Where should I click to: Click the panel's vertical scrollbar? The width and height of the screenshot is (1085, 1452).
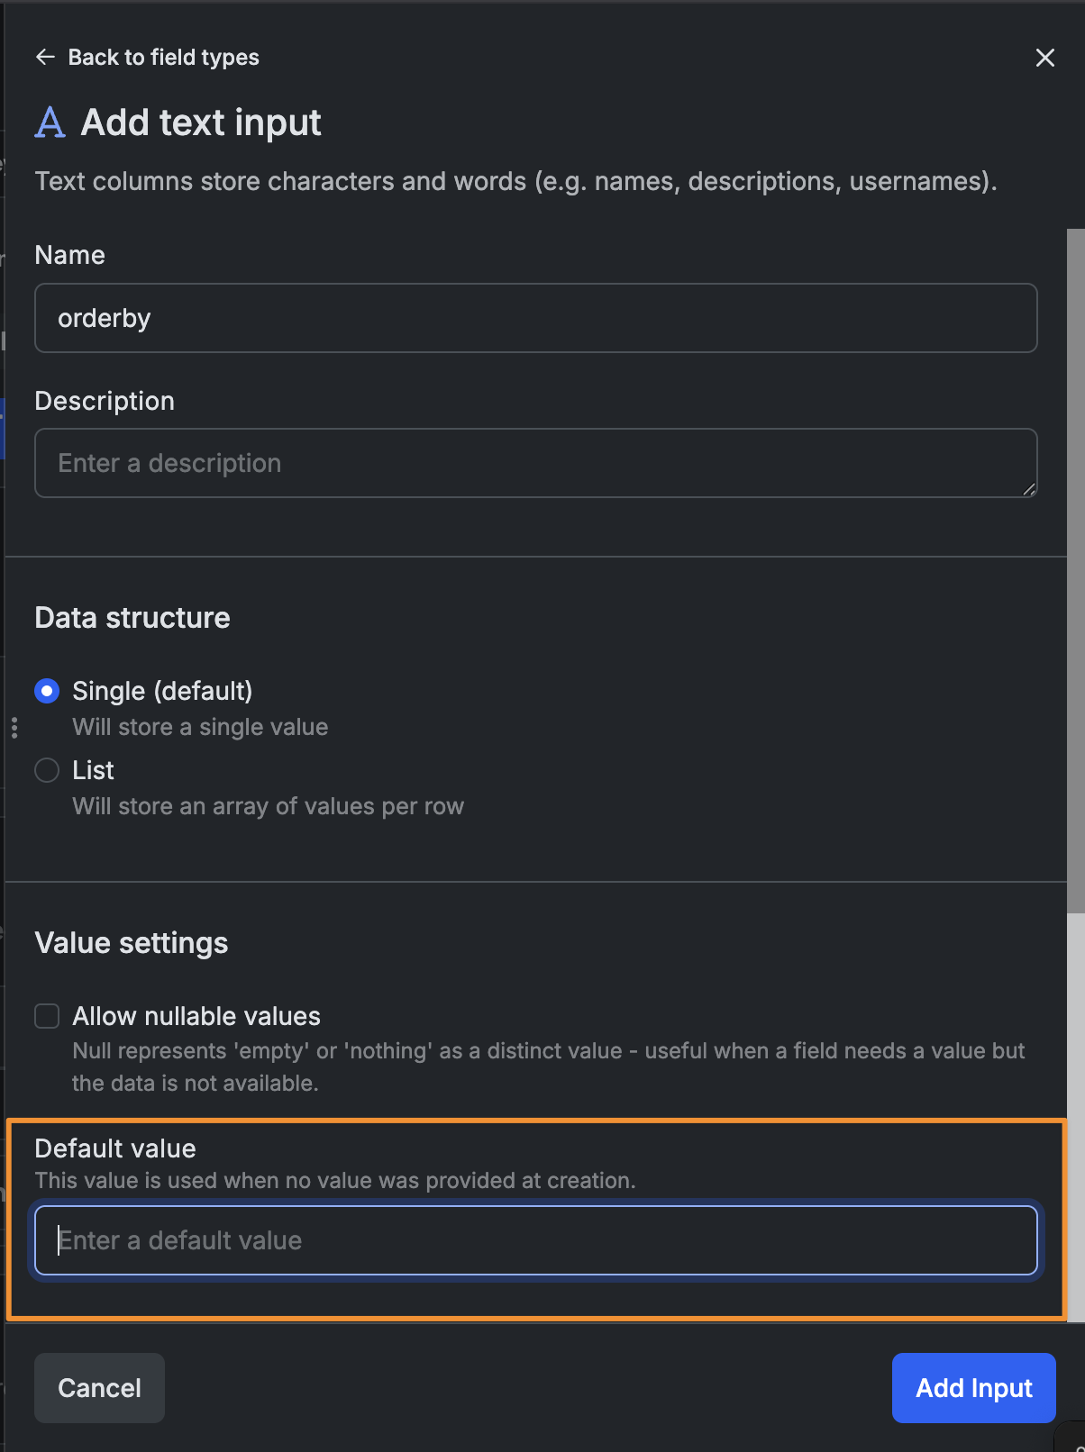1076,571
